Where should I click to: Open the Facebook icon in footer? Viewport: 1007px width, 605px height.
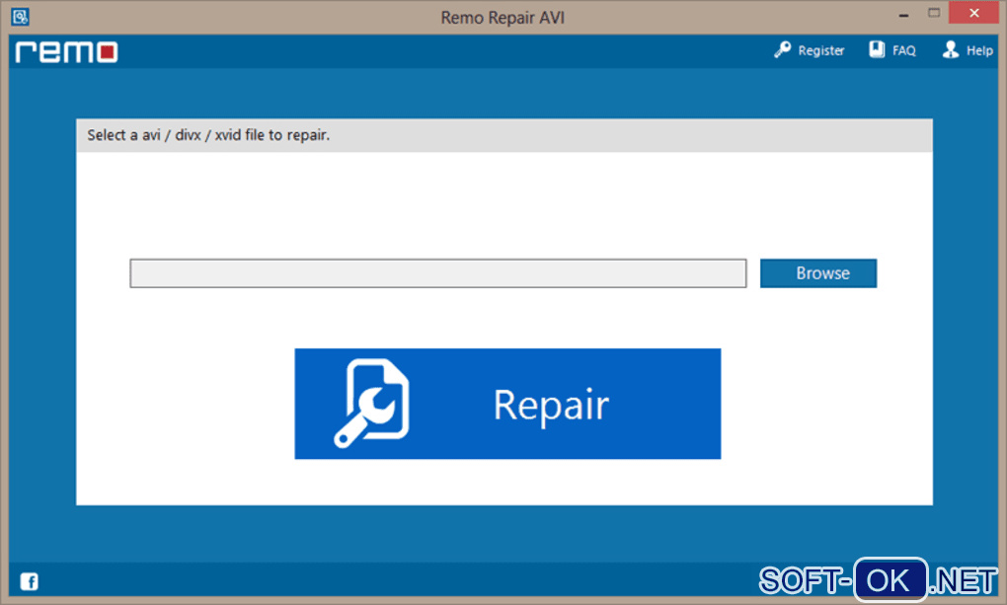coord(29,581)
